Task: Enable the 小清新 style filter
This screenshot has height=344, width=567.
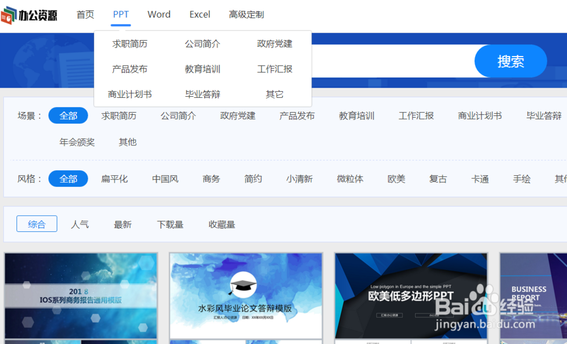Action: 299,178
